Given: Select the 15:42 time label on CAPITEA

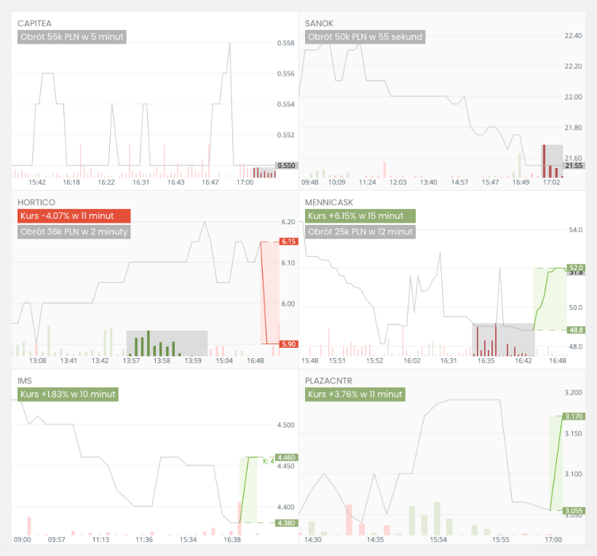Looking at the screenshot, I should (37, 182).
